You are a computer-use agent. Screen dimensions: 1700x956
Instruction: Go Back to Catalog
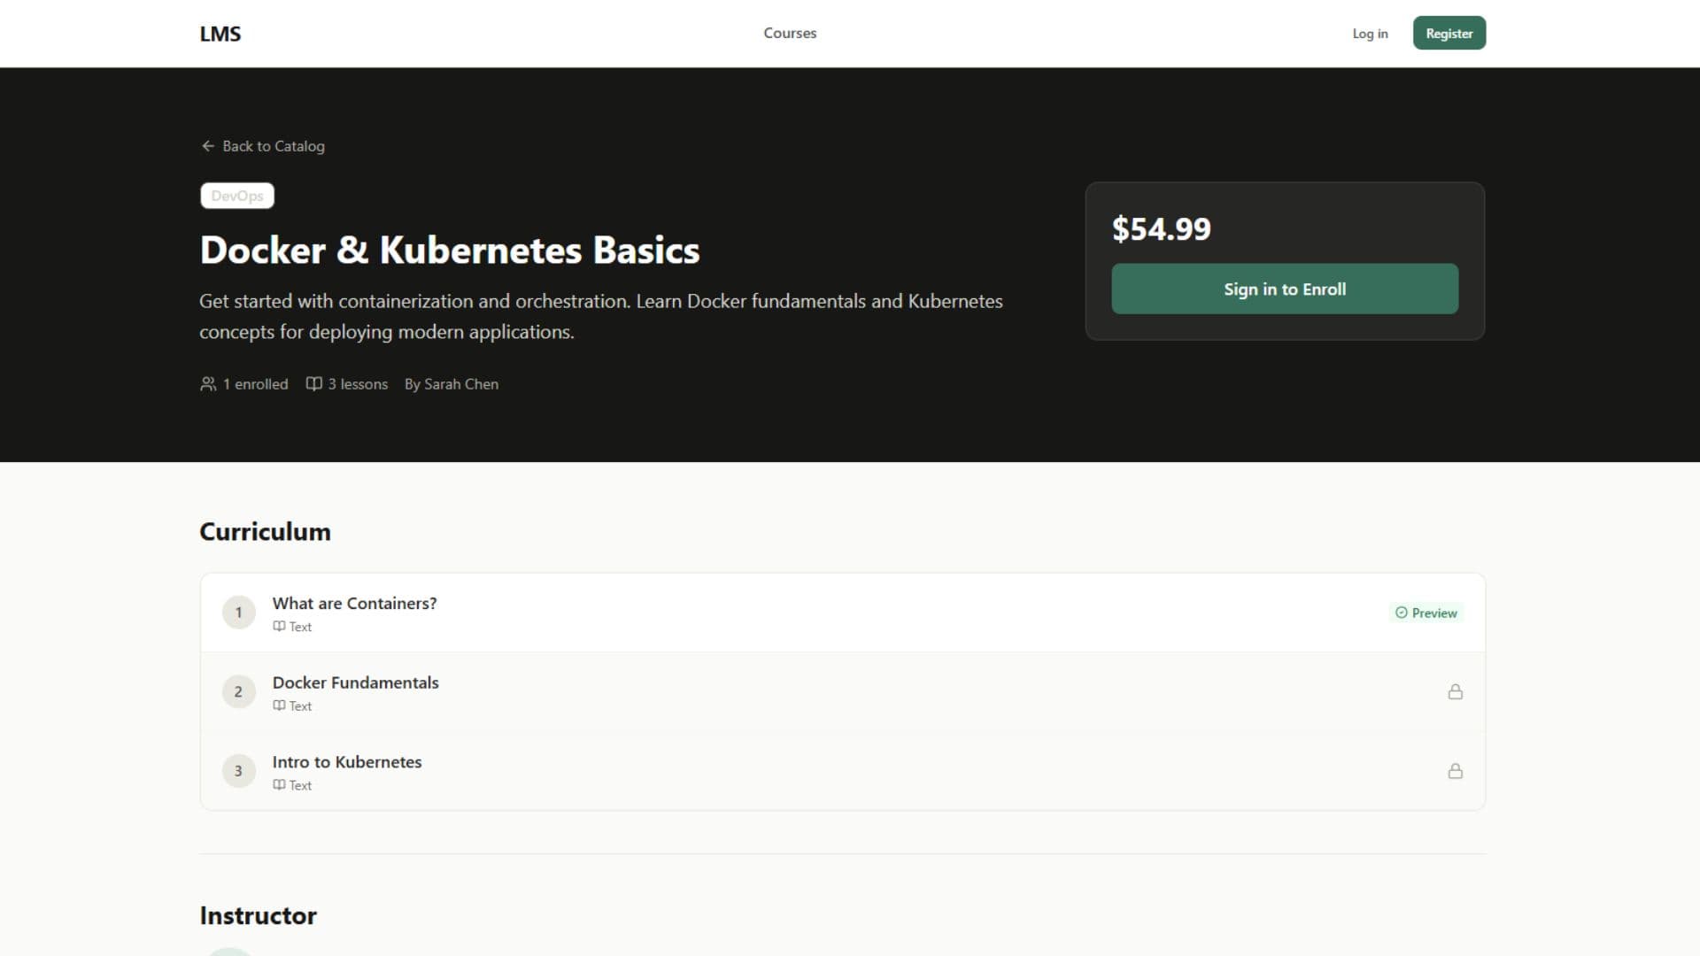(263, 146)
